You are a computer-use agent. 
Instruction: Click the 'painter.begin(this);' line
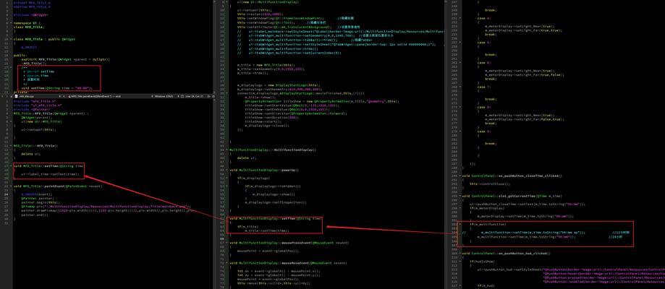[39, 202]
